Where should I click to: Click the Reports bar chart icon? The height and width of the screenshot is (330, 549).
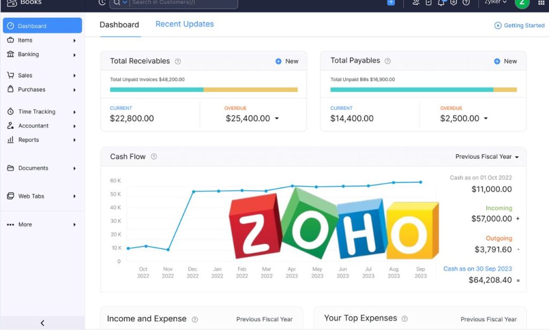click(x=11, y=140)
